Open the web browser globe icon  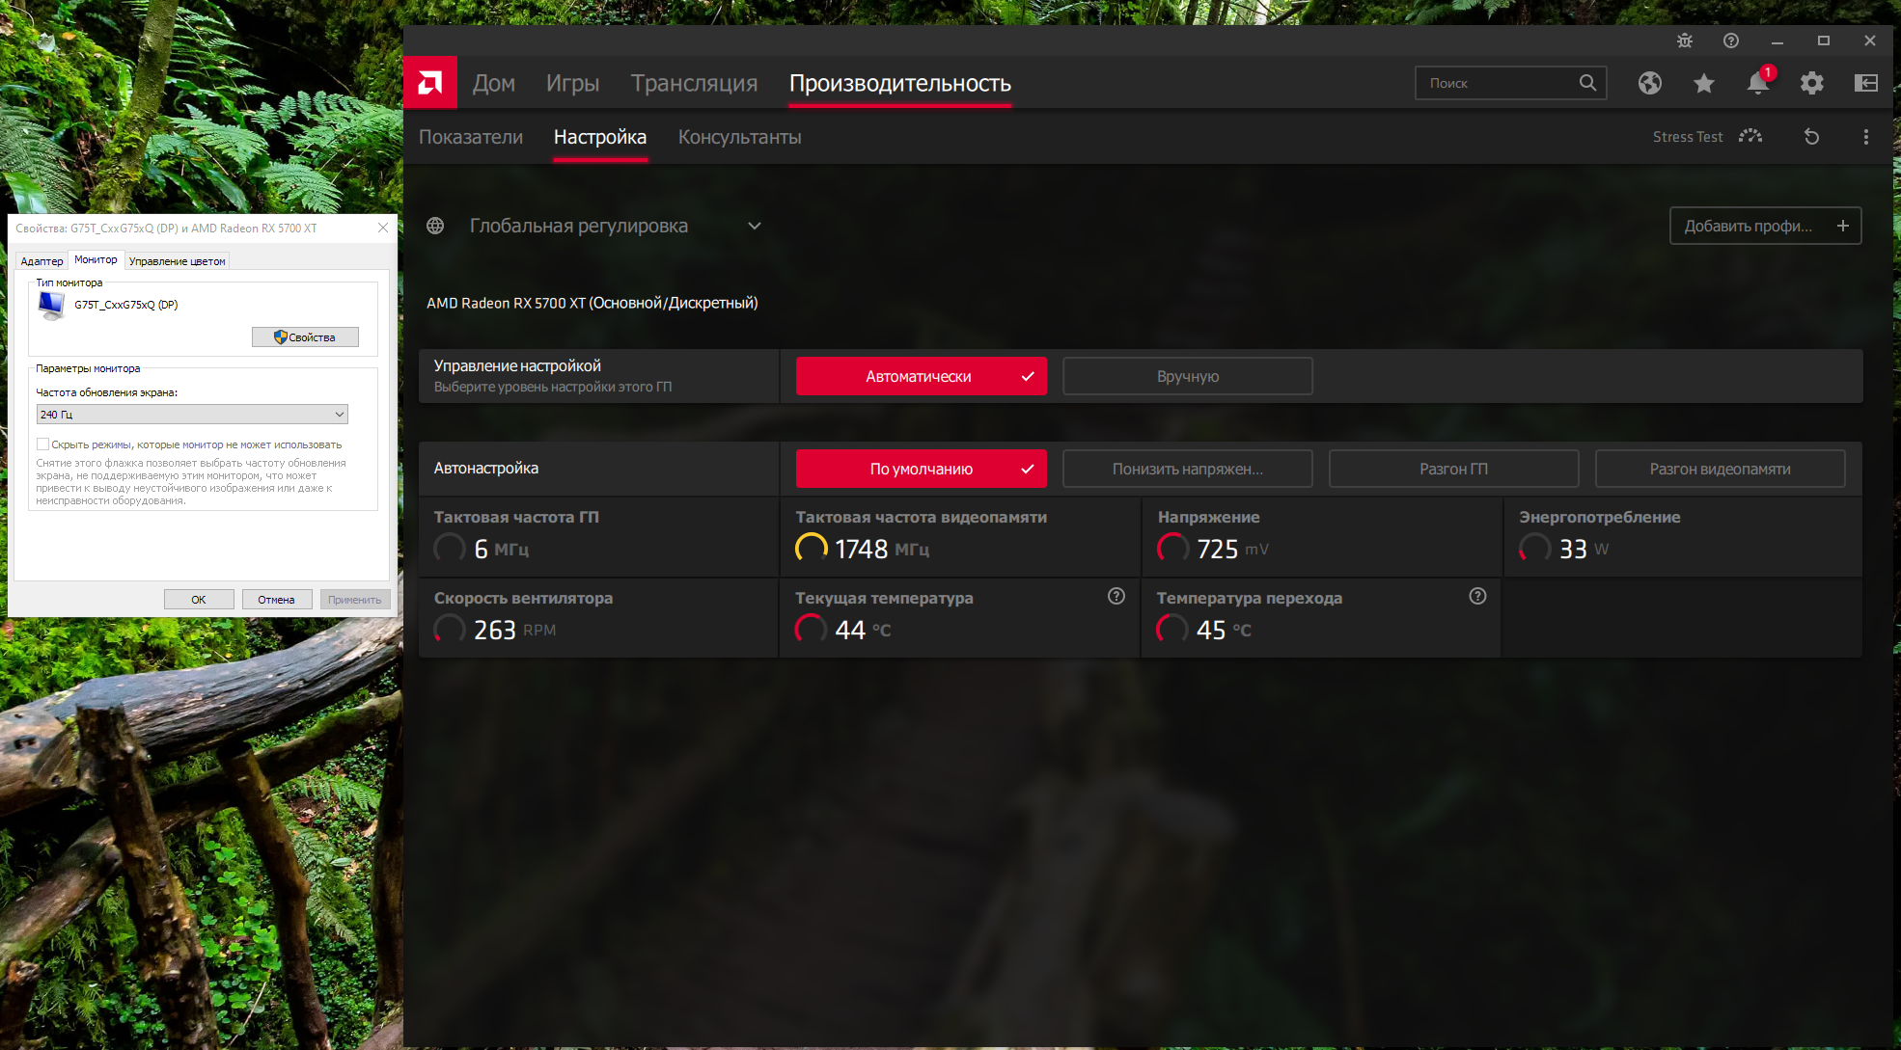(1649, 83)
